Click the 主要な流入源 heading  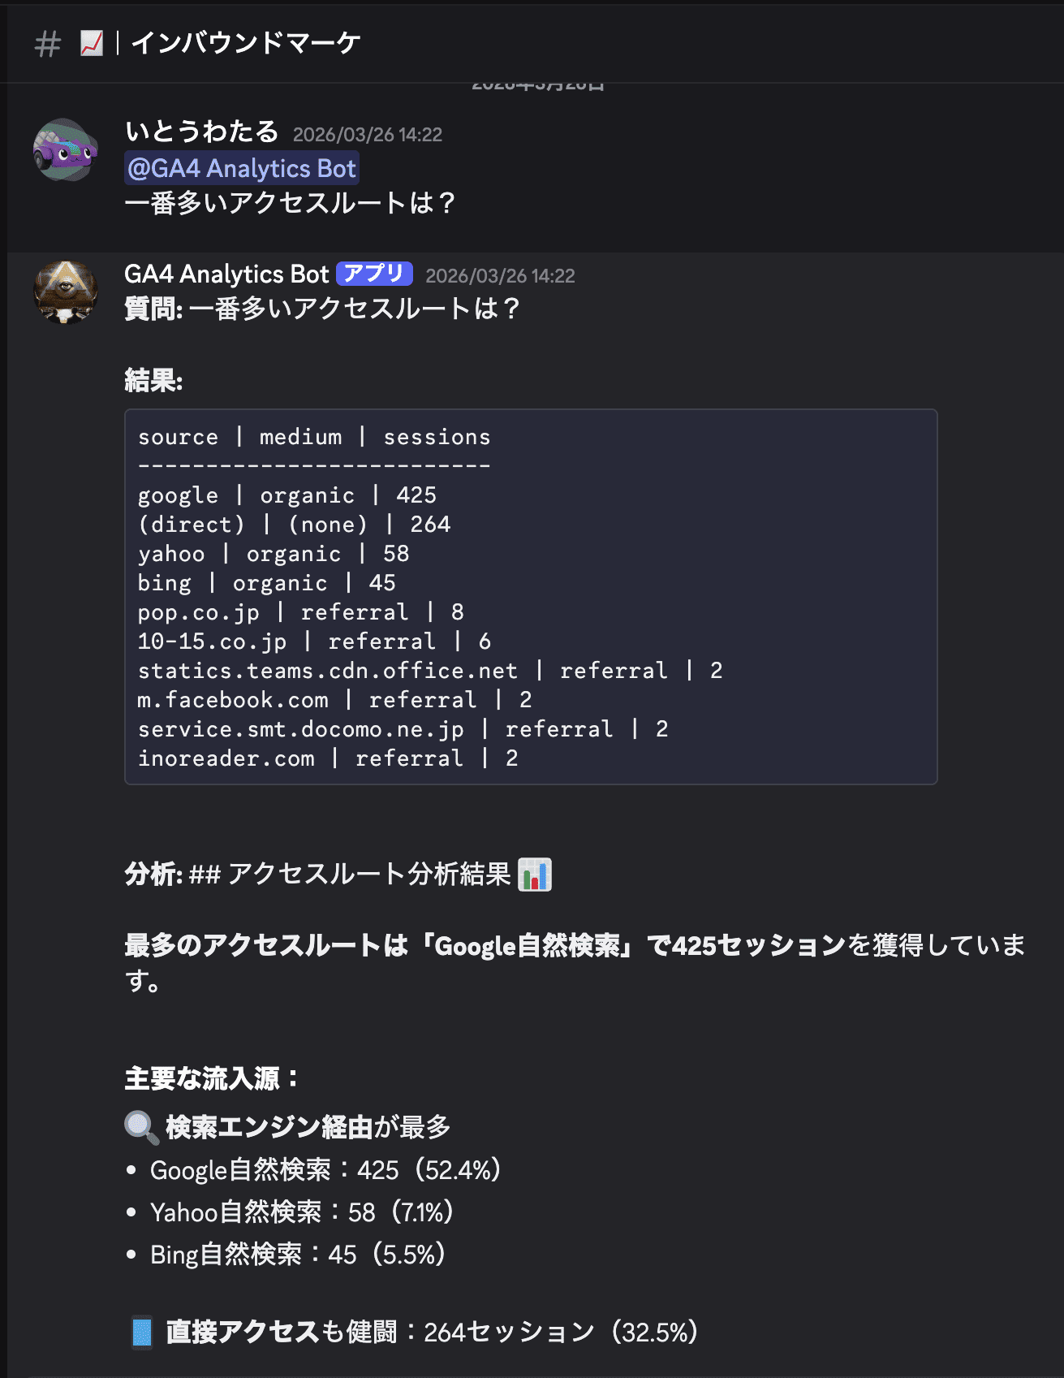(211, 1078)
